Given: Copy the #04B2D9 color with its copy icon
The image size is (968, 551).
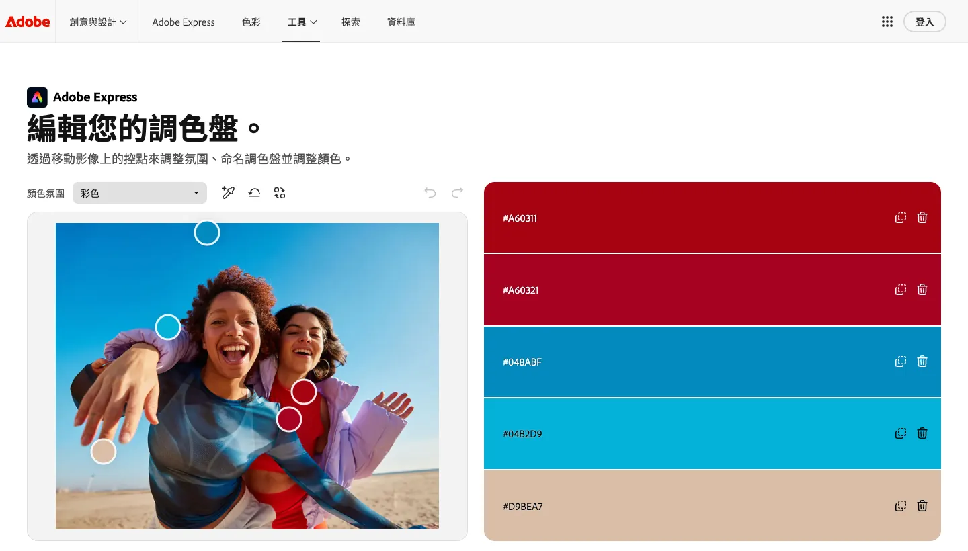Looking at the screenshot, I should [x=901, y=433].
